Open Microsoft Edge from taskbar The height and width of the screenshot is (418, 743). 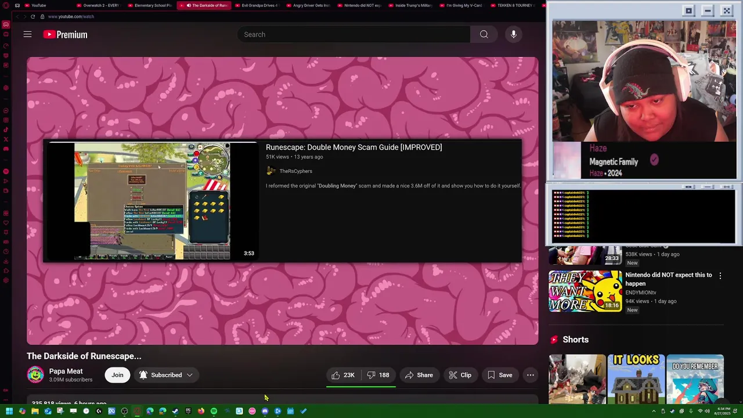pos(150,411)
